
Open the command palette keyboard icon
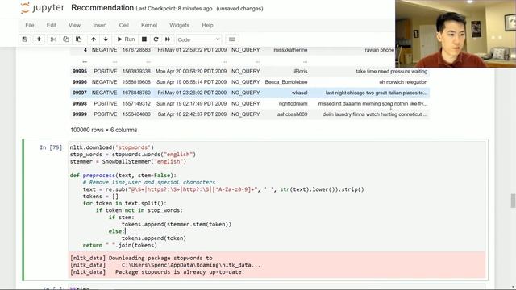pyautogui.click(x=232, y=39)
